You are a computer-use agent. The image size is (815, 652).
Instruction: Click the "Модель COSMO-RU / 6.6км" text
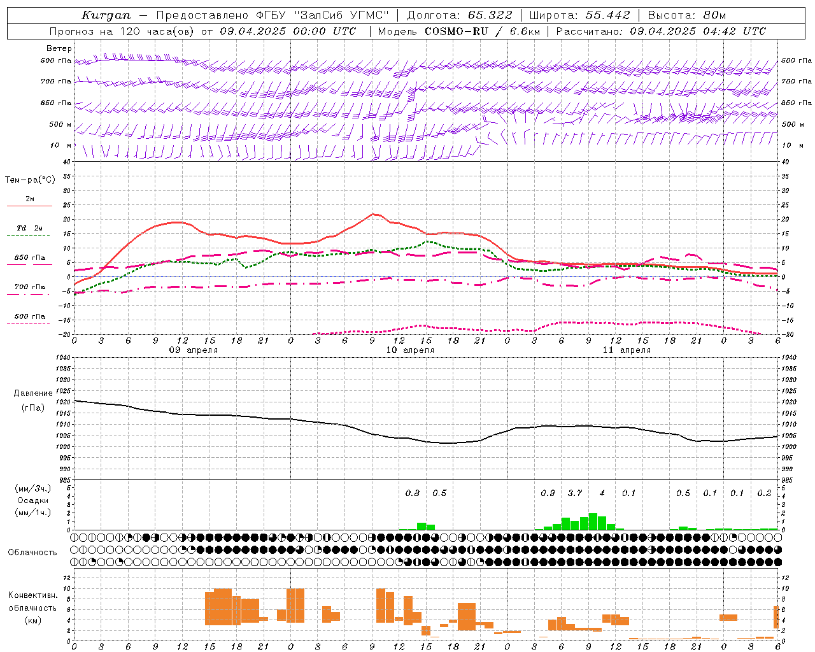pos(459,31)
